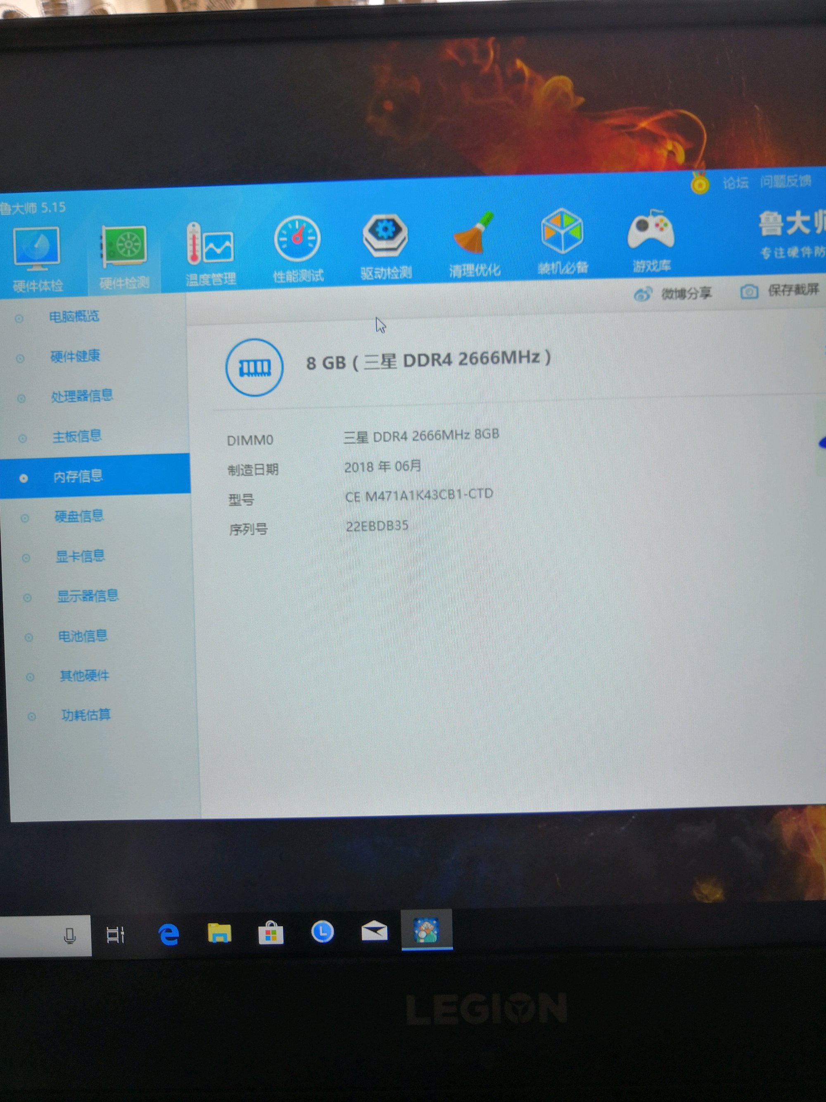Image resolution: width=826 pixels, height=1102 pixels.
Task: Click value 三星 DDR4 2666MHz 8GB
Action: click(421, 436)
